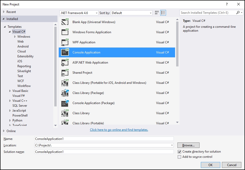
Task: Expand the Windows tree node arrow
Action: point(15,37)
